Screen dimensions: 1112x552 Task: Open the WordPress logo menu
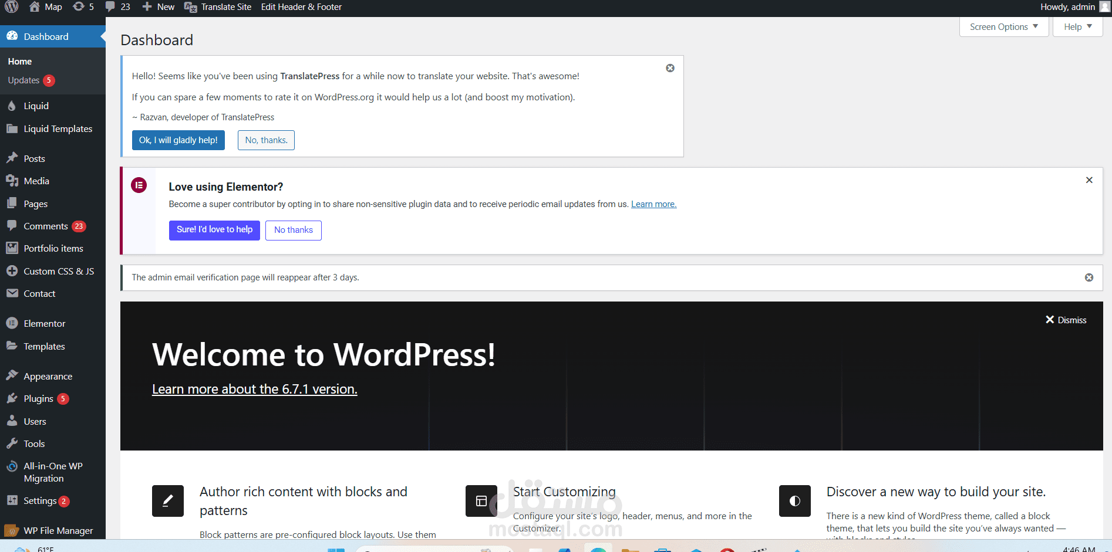click(12, 7)
